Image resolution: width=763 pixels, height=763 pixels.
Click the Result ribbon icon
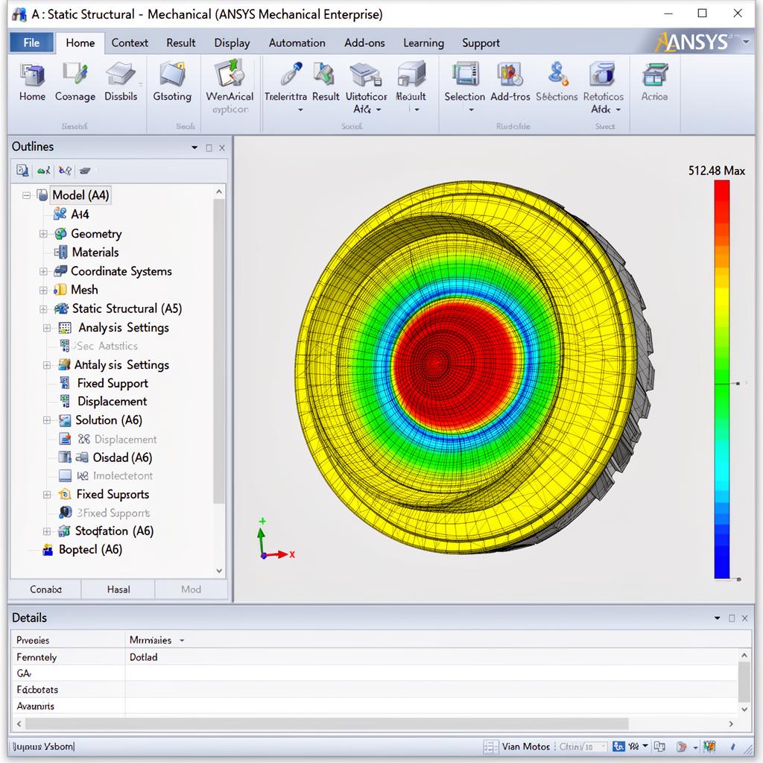point(324,74)
